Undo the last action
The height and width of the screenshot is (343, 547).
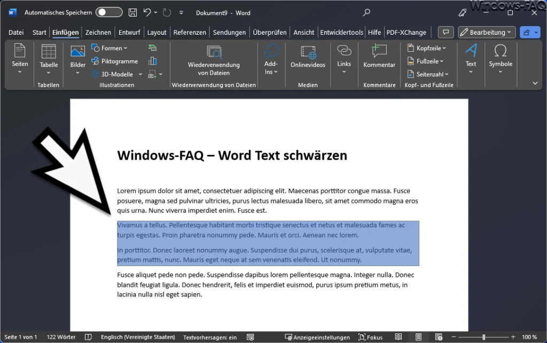point(147,13)
